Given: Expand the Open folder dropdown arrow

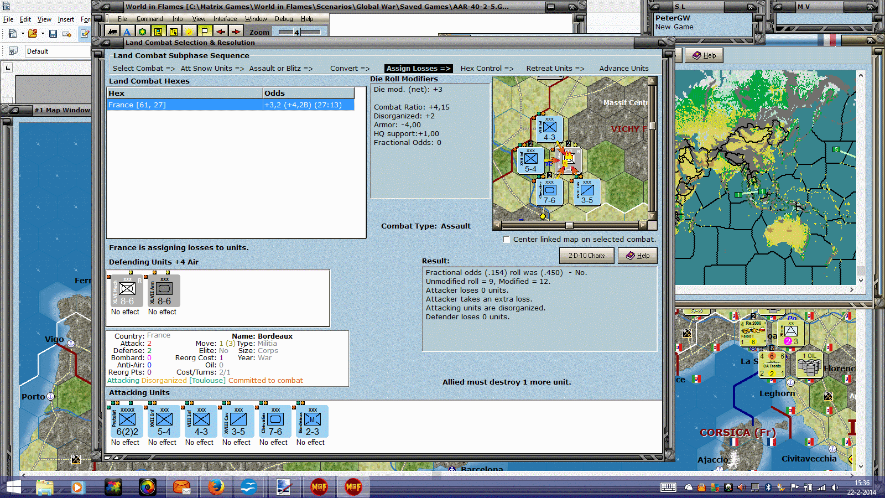Looking at the screenshot, I should point(43,34).
